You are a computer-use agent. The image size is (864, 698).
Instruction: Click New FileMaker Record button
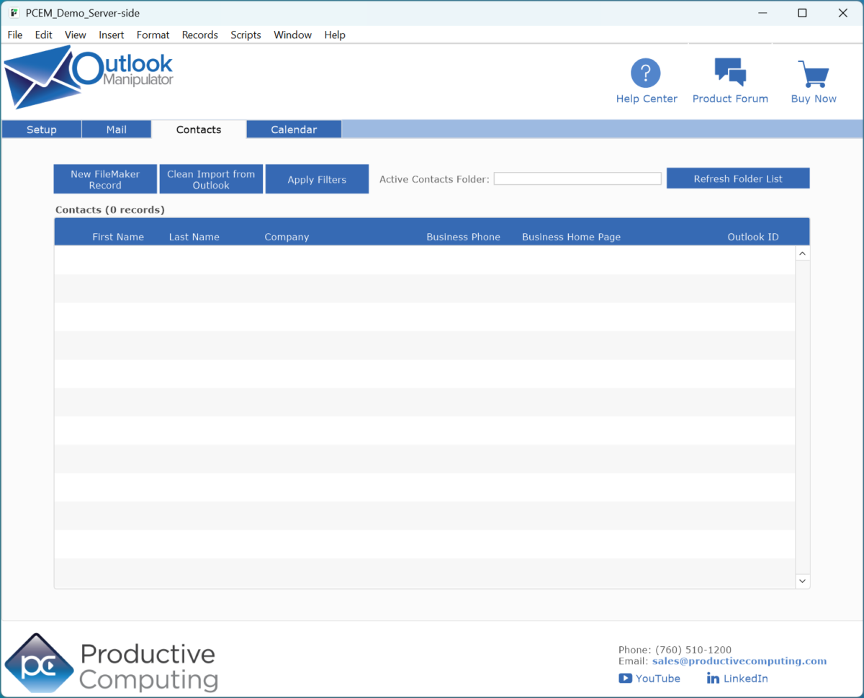click(x=105, y=179)
